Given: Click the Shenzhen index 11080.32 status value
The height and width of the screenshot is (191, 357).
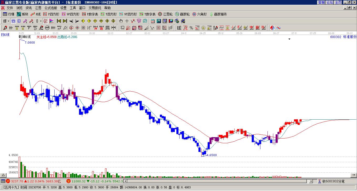Looking at the screenshot, I should click(78, 181).
